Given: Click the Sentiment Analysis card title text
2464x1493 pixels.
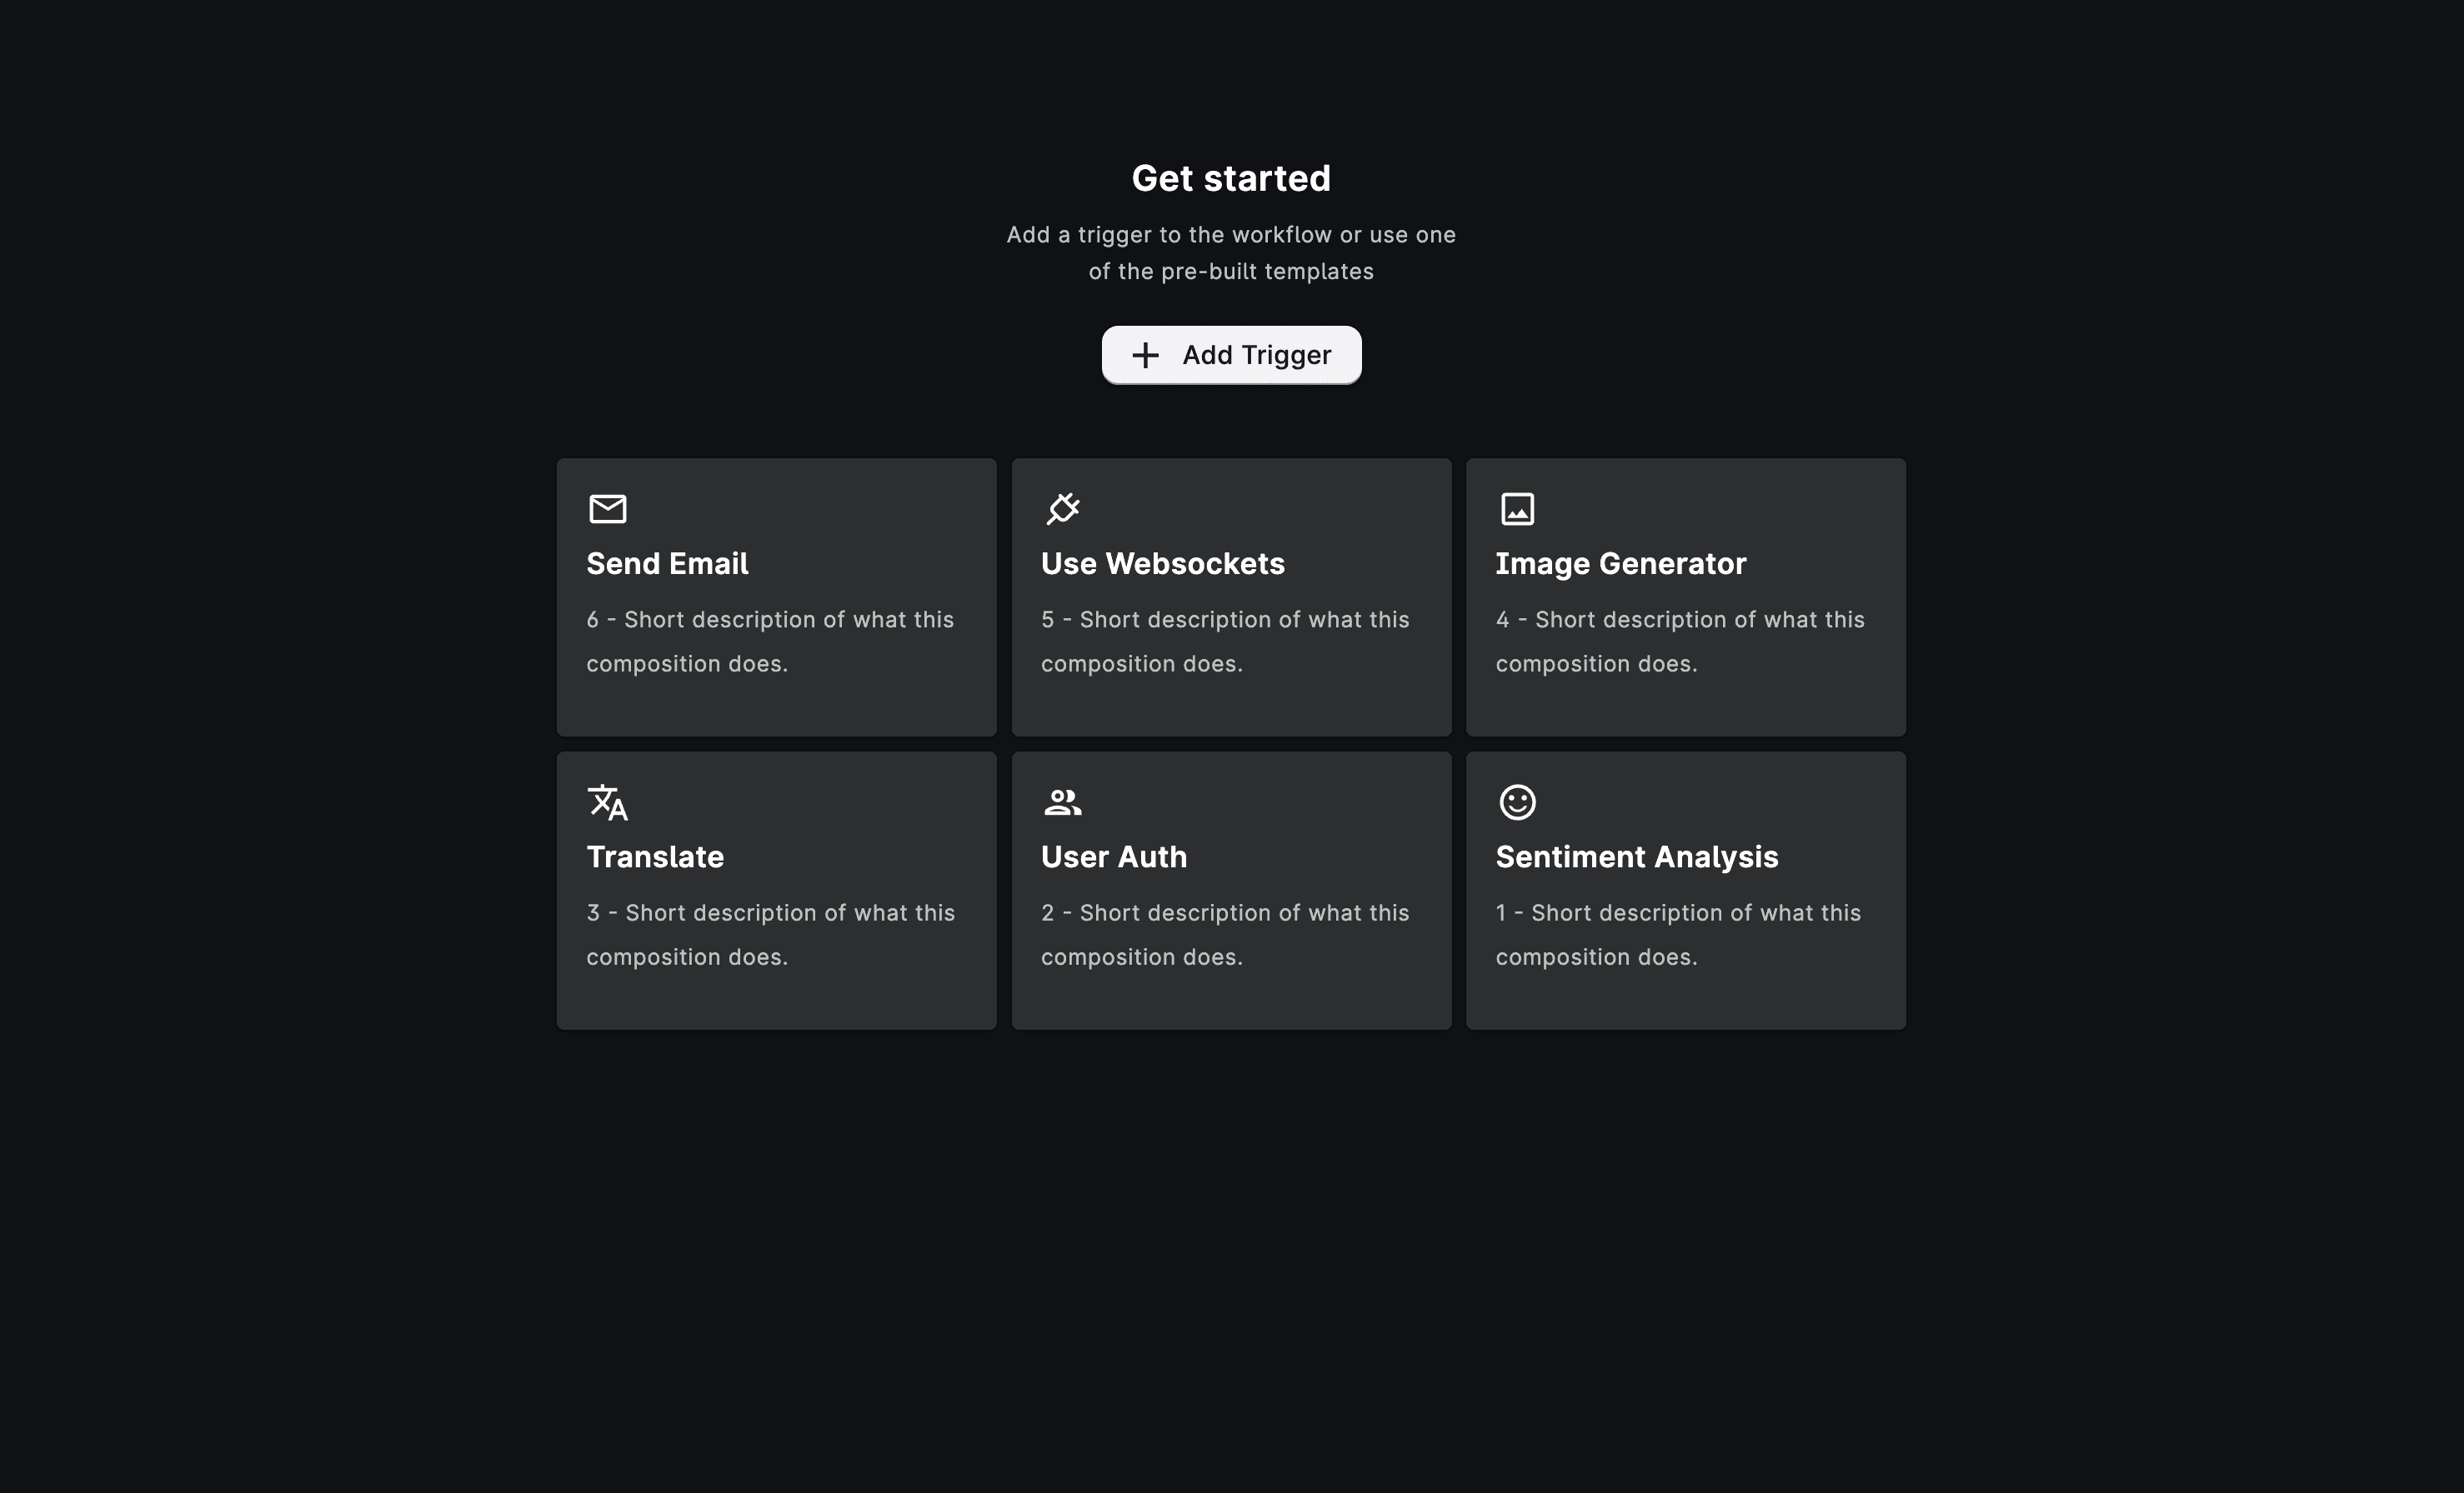Looking at the screenshot, I should point(1637,856).
